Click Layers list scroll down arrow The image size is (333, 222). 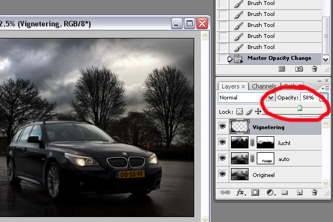tap(325, 184)
